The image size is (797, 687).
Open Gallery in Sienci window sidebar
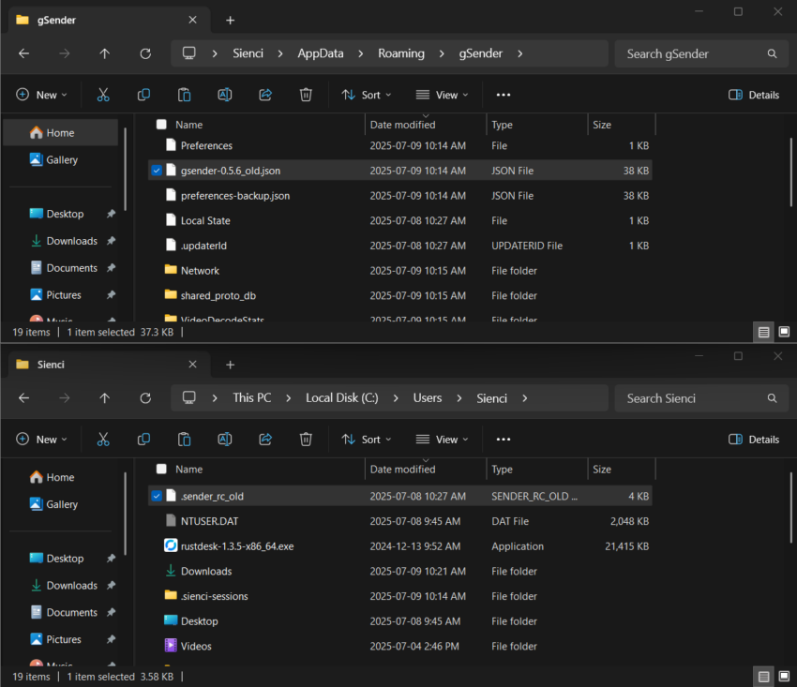point(61,504)
